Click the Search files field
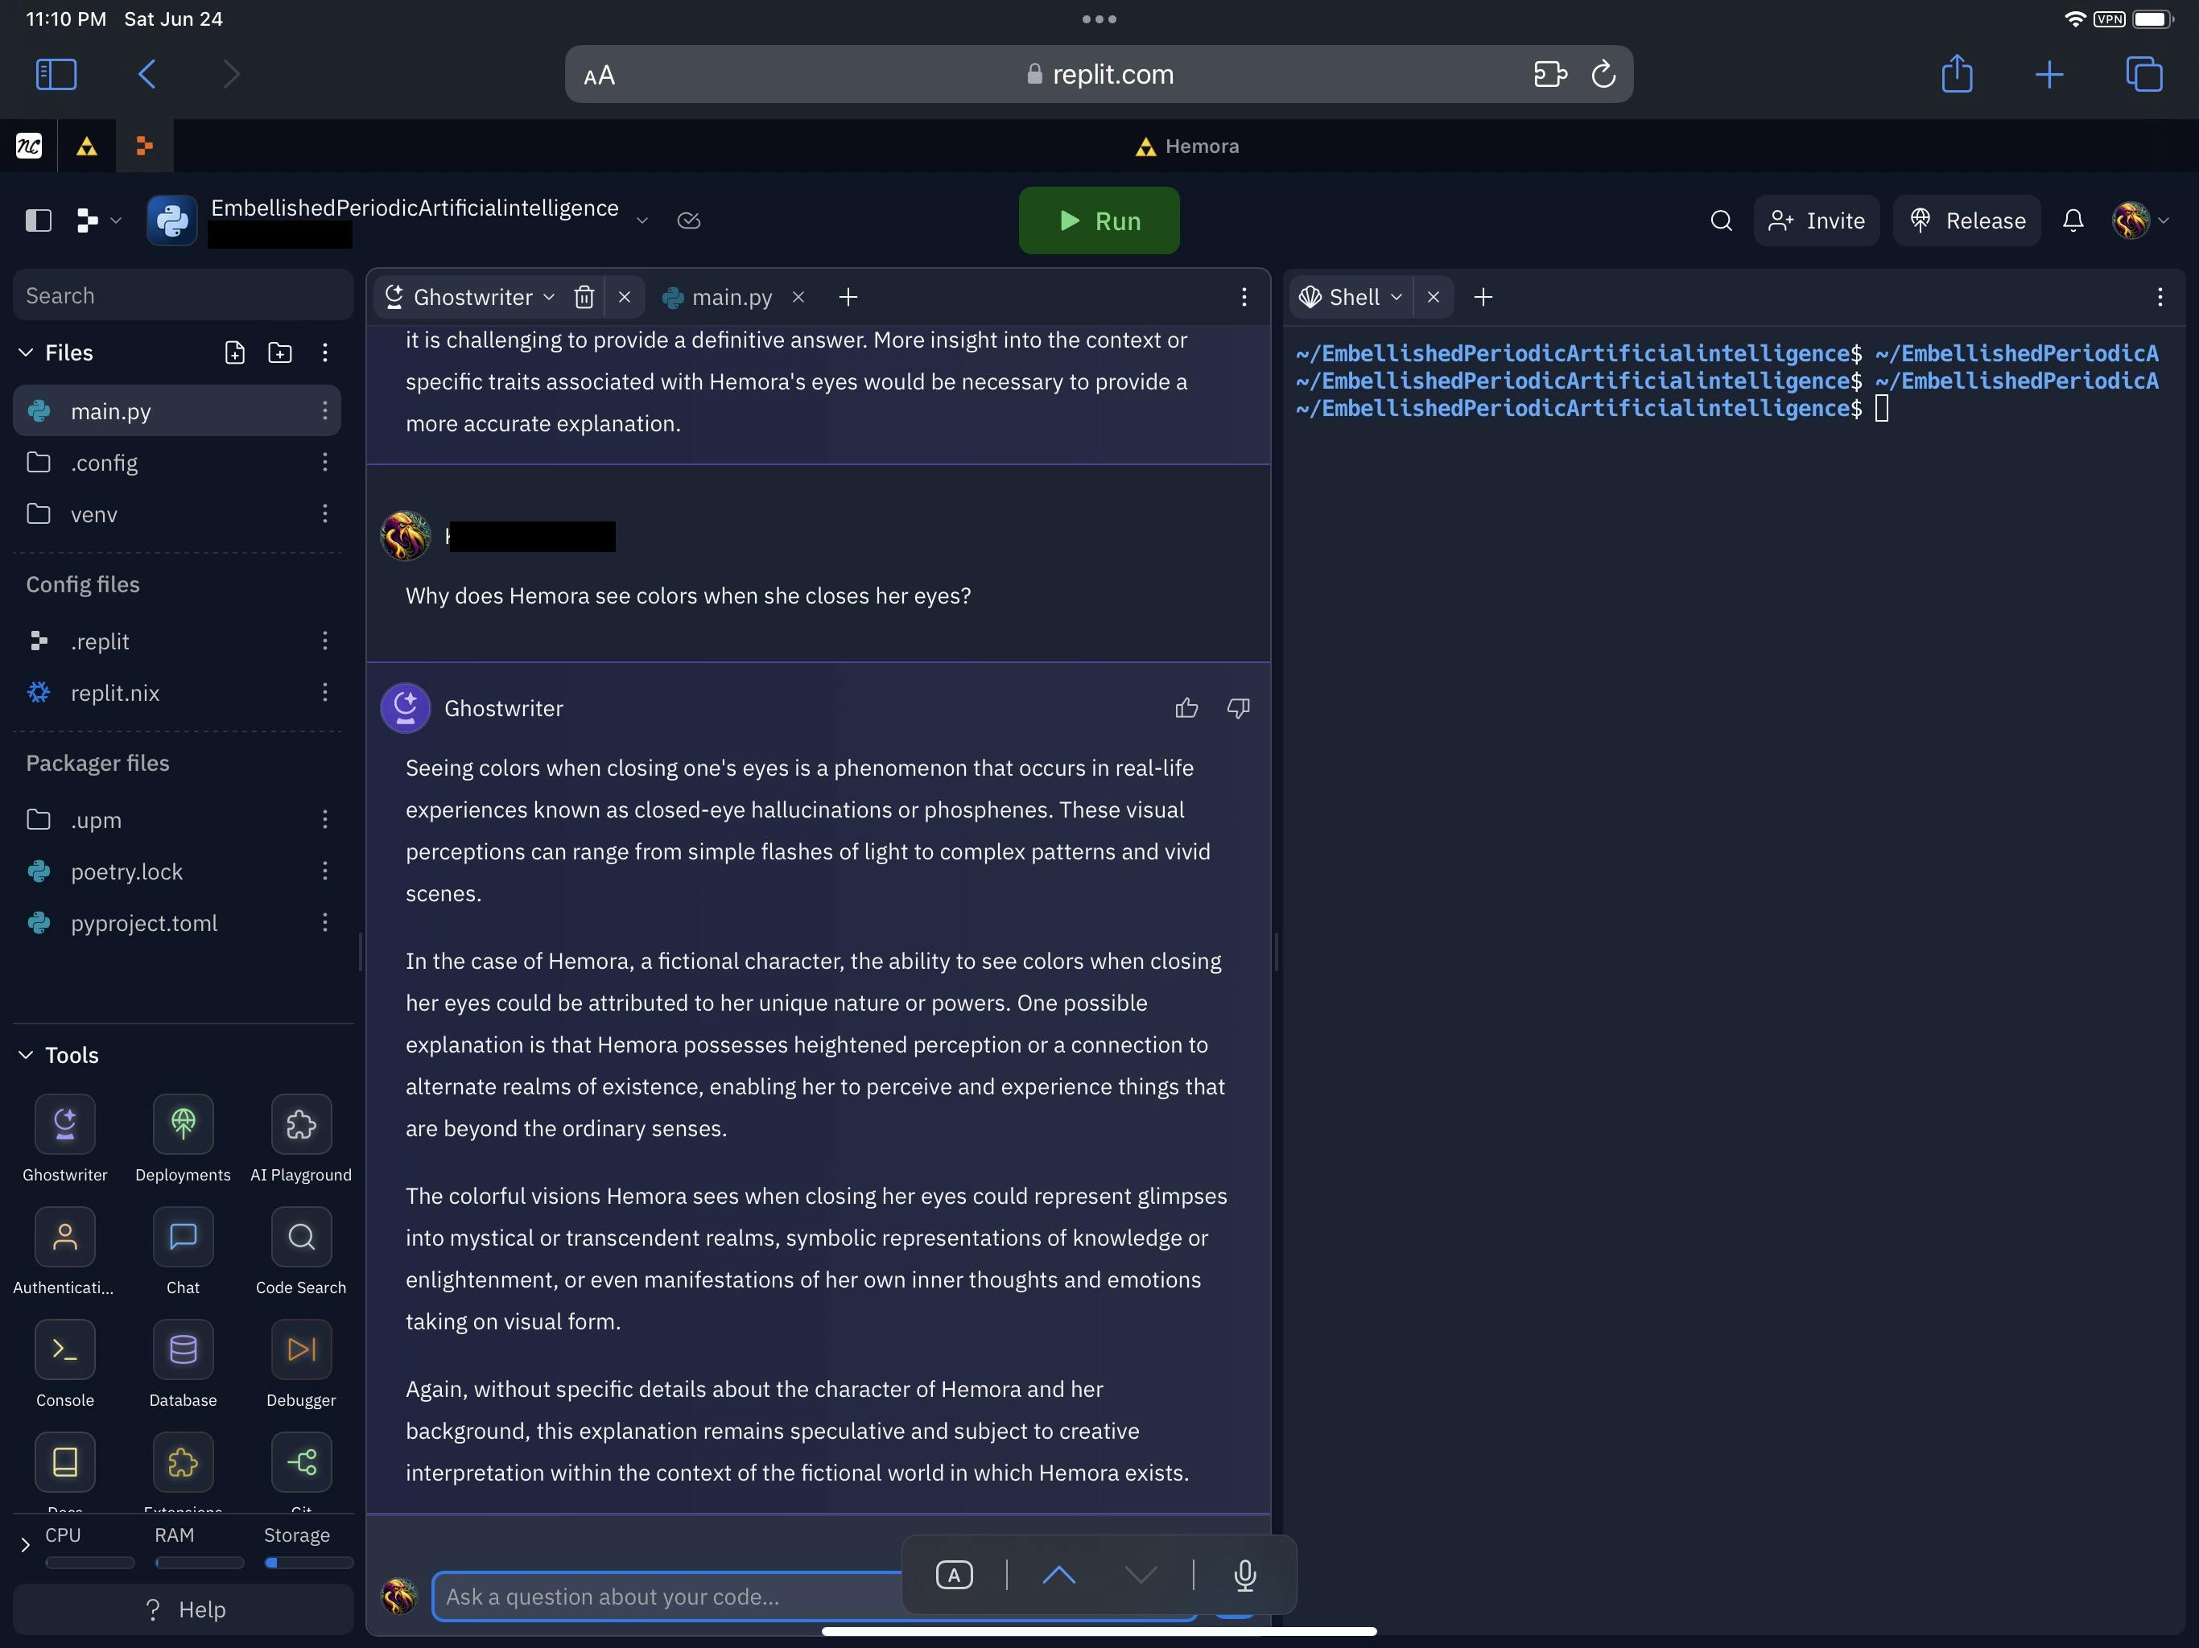2199x1648 pixels. [183, 295]
